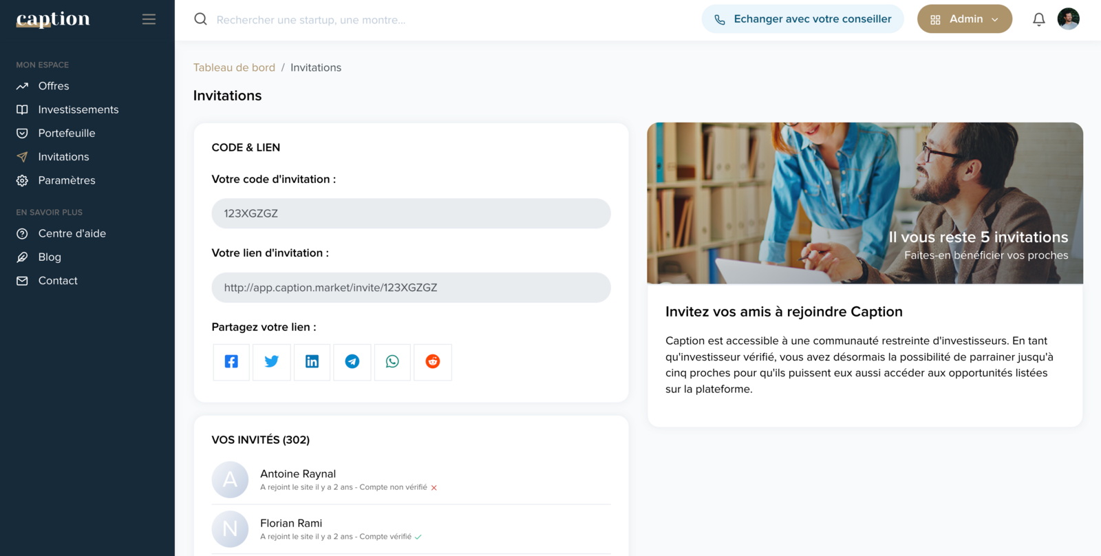Go to Investissements in sidebar
This screenshot has width=1101, height=556.
pos(78,109)
